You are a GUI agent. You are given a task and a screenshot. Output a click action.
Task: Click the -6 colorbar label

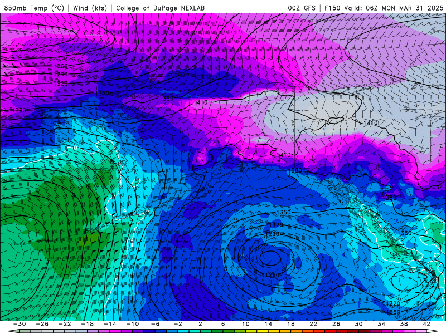[x=156, y=324]
